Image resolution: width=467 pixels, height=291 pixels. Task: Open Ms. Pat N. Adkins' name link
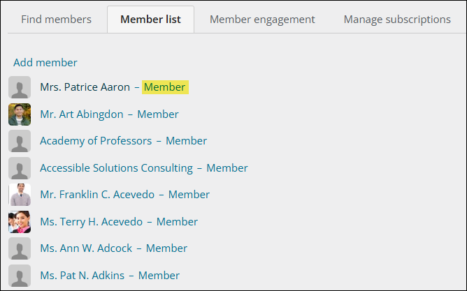click(x=82, y=276)
